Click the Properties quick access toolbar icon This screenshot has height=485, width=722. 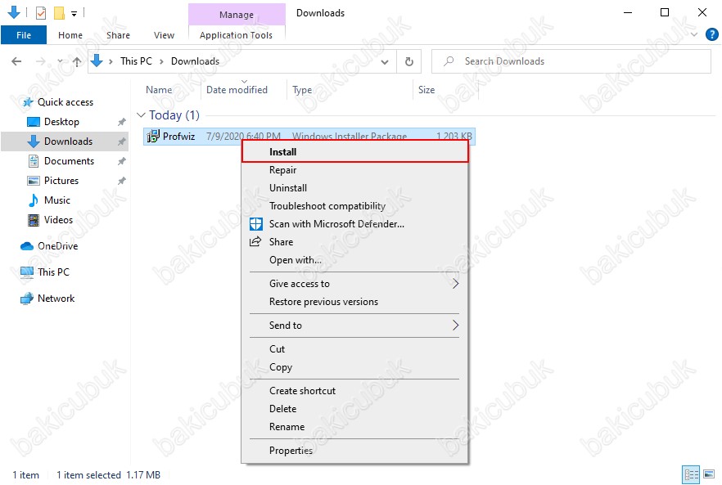[41, 13]
